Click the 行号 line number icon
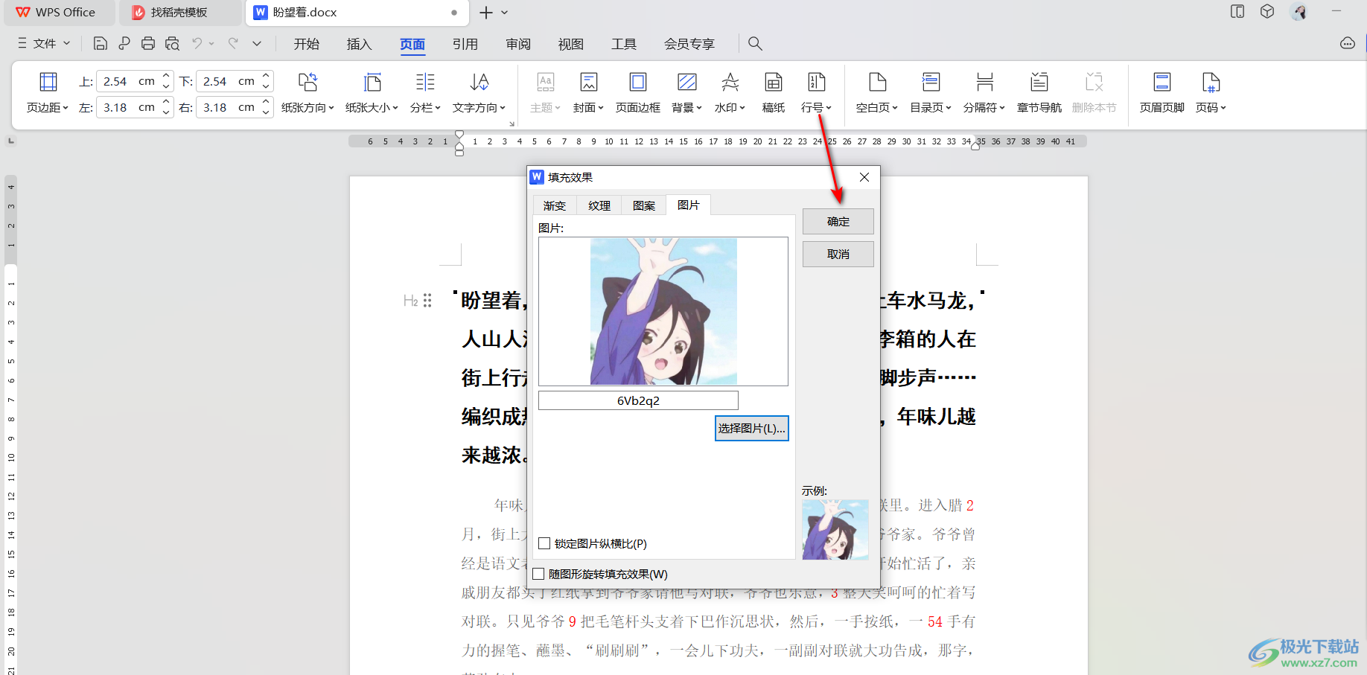Viewport: 1367px width, 675px height. coord(816,82)
